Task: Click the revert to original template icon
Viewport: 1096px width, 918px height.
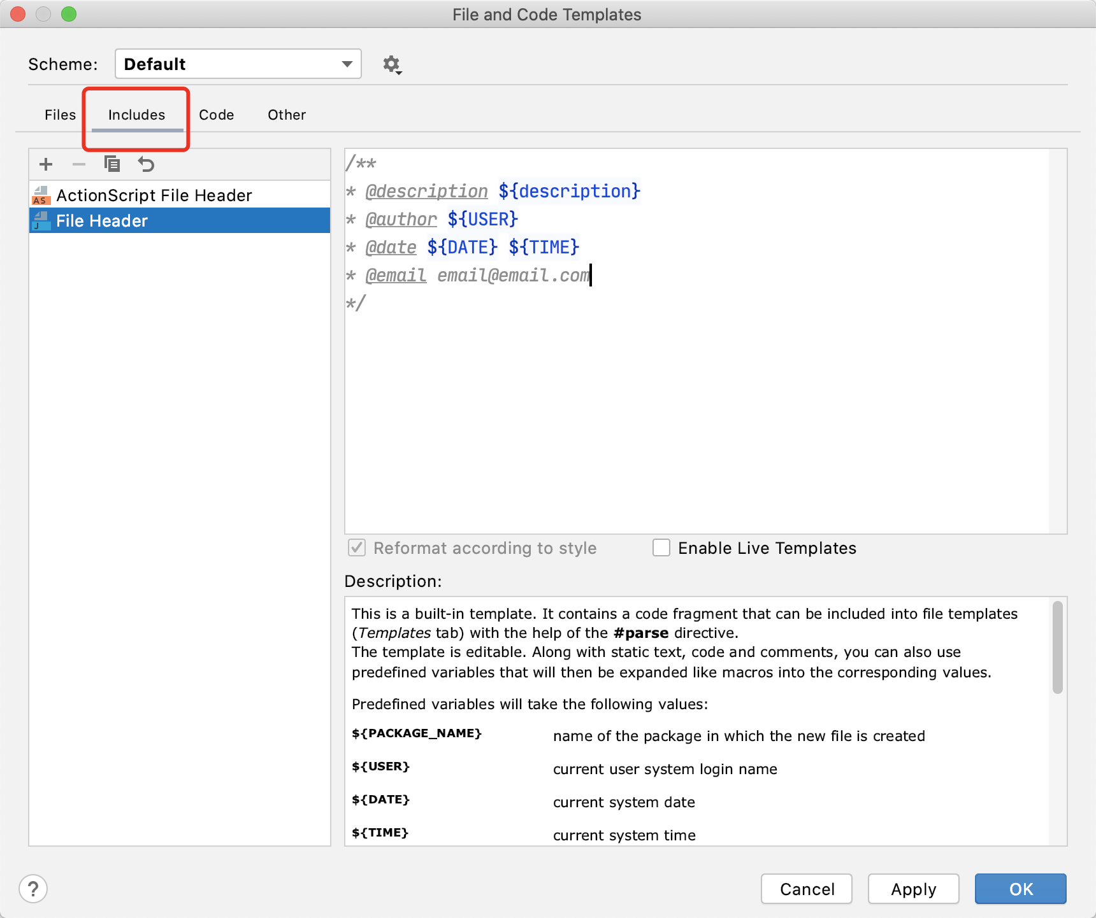Action: coord(146,165)
